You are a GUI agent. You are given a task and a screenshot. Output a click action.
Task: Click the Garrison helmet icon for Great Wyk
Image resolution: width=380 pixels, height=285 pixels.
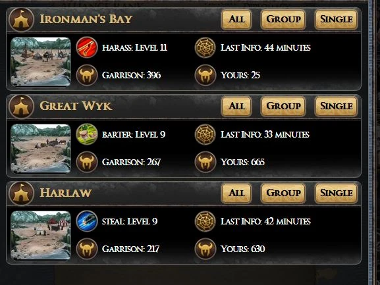tap(87, 162)
